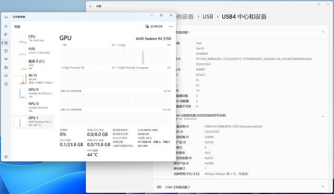Open the Details page icon

click(x=6, y=76)
